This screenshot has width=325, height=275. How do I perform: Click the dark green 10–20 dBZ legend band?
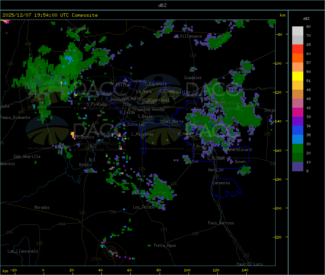(x=298, y=158)
